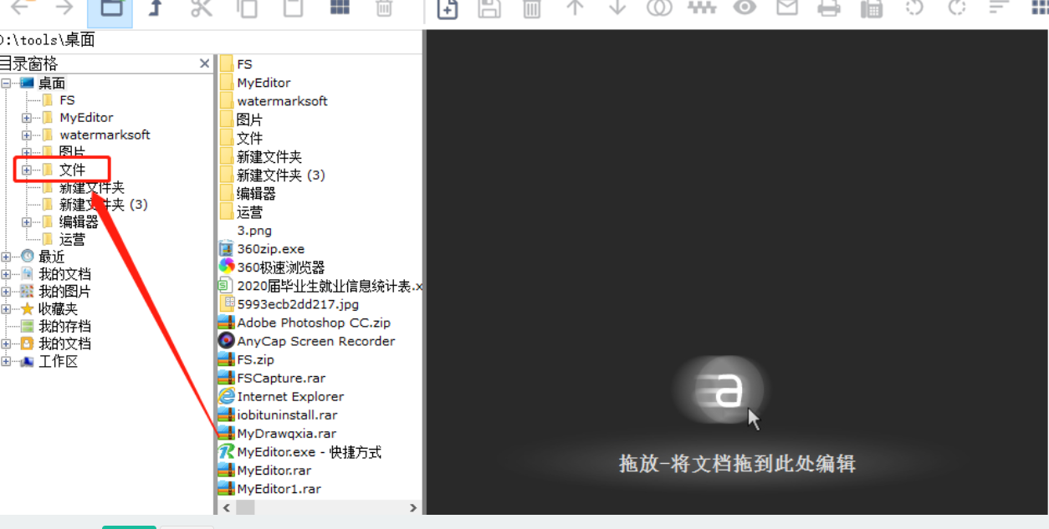This screenshot has width=1049, height=529.
Task: Click the paste clipboard icon
Action: [293, 8]
